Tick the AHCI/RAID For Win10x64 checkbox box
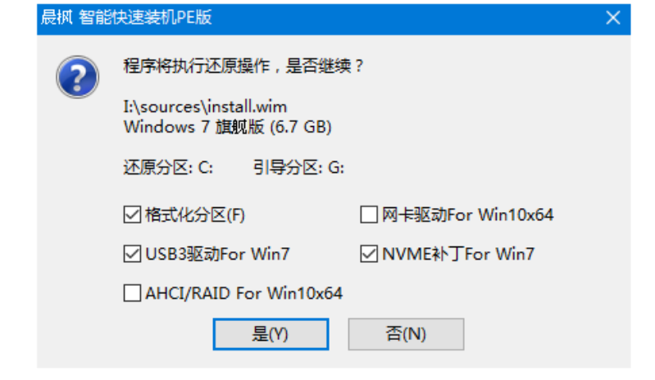The height and width of the screenshot is (380, 655). click(x=132, y=293)
